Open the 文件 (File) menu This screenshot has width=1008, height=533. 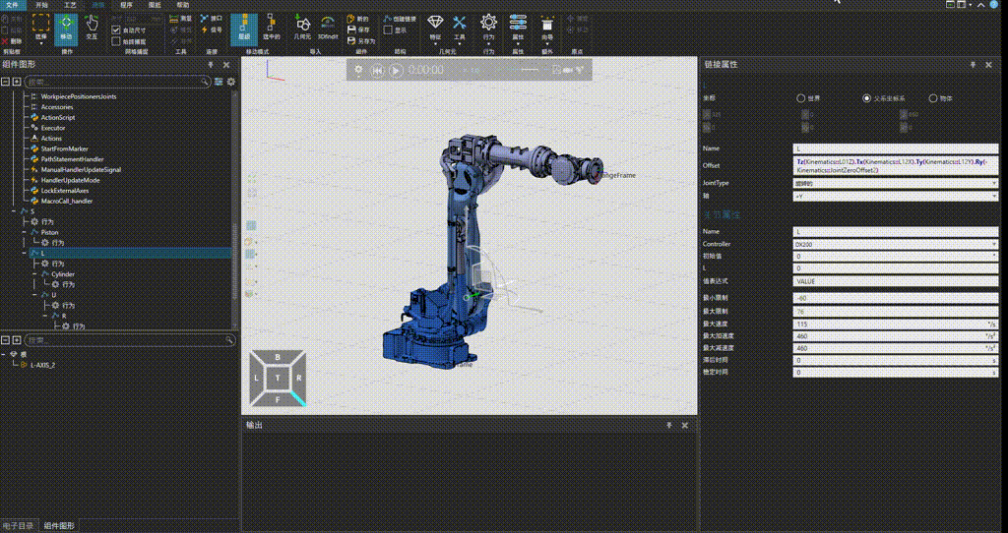click(12, 5)
